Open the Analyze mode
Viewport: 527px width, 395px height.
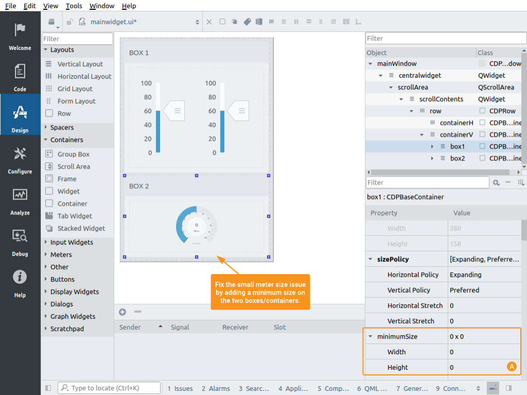click(x=20, y=201)
